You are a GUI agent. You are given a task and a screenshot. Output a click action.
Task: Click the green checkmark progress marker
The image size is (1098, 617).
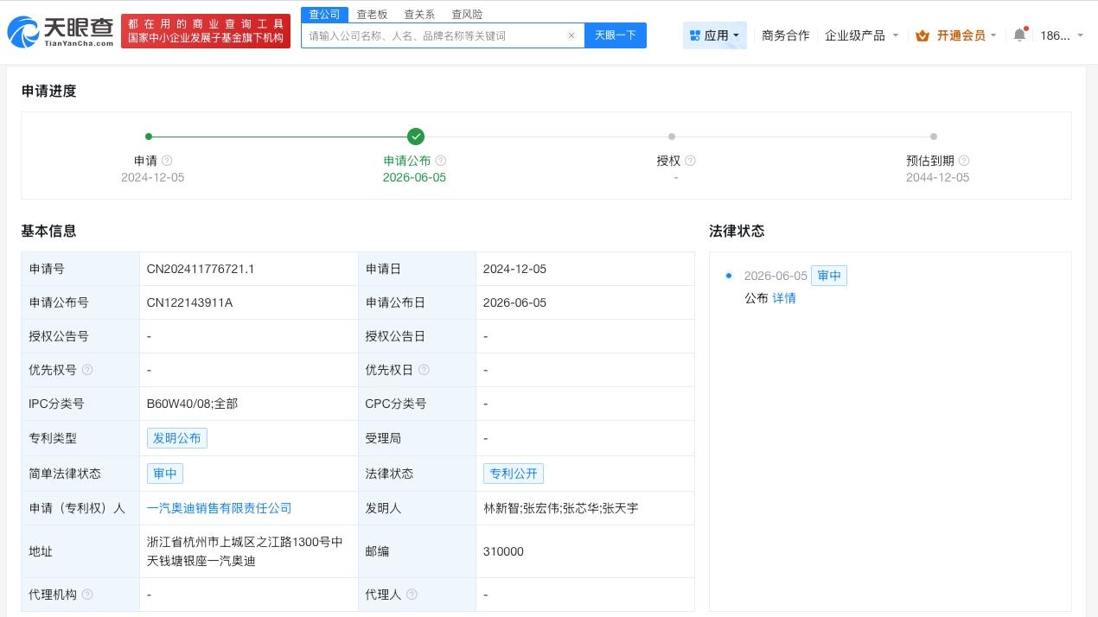coord(416,137)
